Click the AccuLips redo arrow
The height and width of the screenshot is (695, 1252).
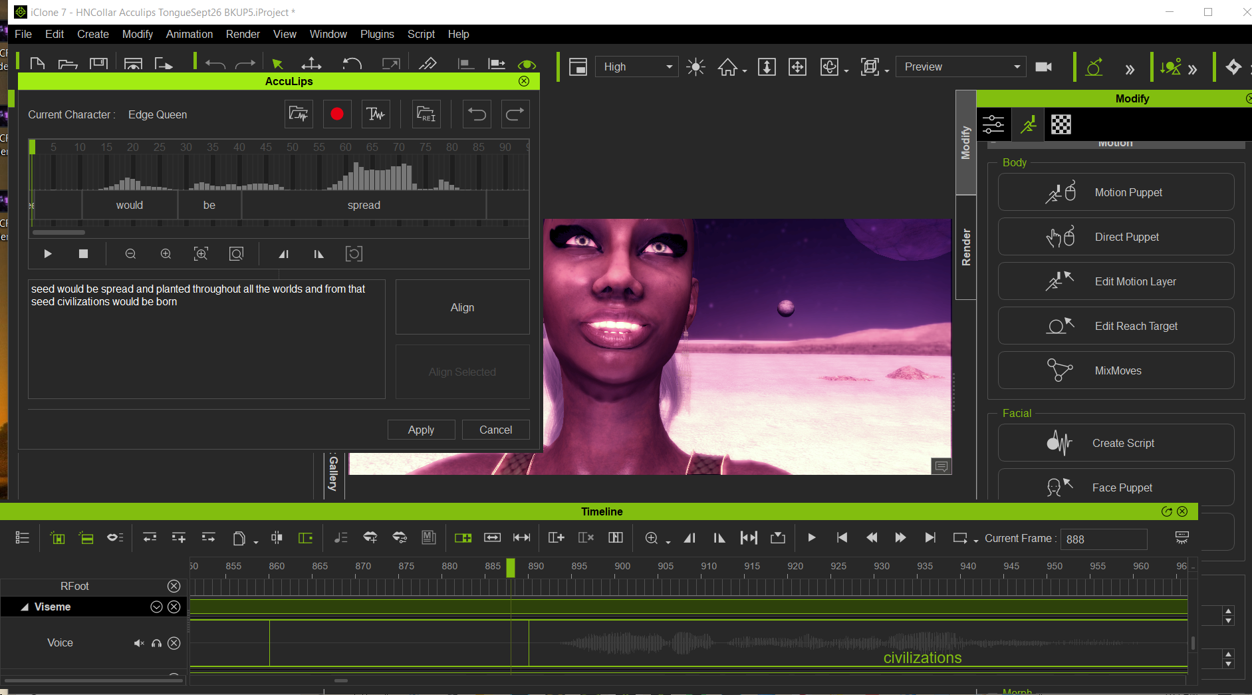tap(515, 114)
